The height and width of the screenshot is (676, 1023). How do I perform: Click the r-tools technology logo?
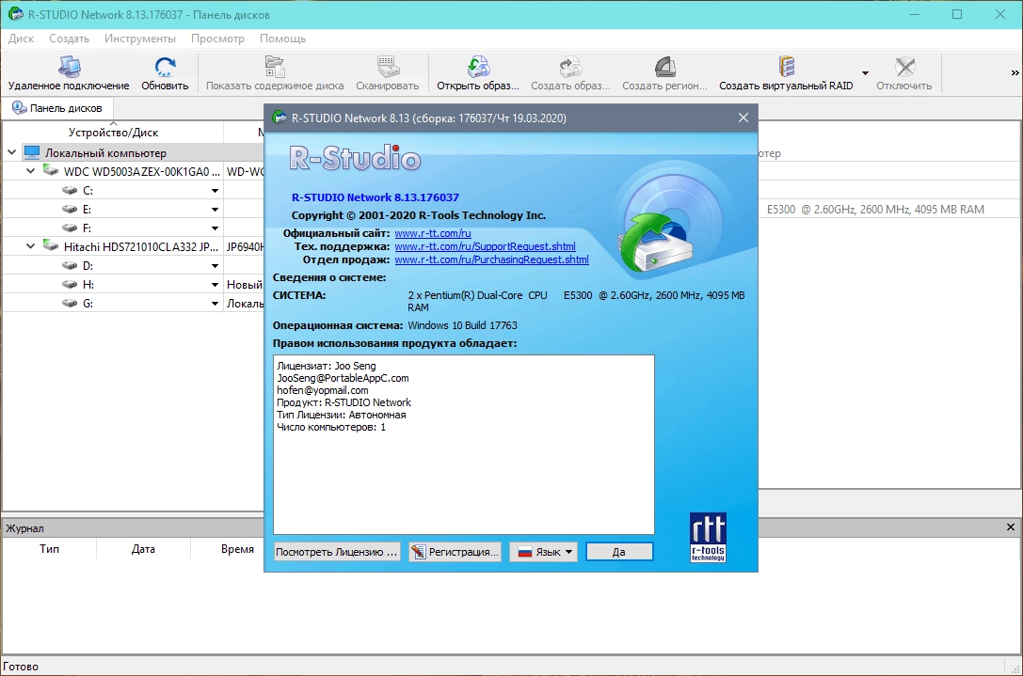708,538
